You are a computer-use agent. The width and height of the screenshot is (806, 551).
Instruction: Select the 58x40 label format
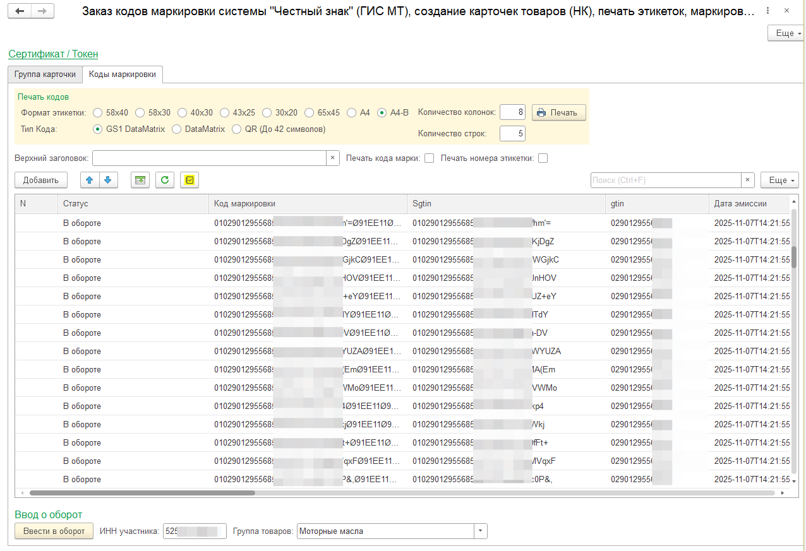[98, 112]
